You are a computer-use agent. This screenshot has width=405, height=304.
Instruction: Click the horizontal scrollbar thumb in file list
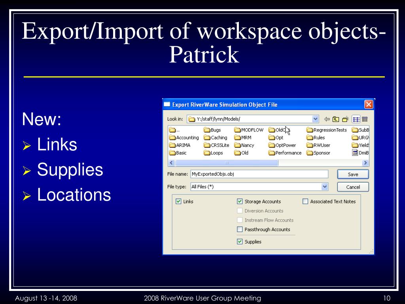coord(227,163)
